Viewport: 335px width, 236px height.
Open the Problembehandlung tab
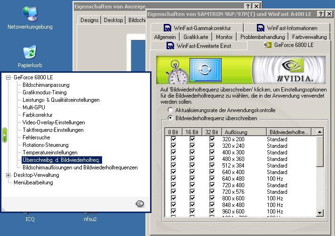tap(263, 37)
